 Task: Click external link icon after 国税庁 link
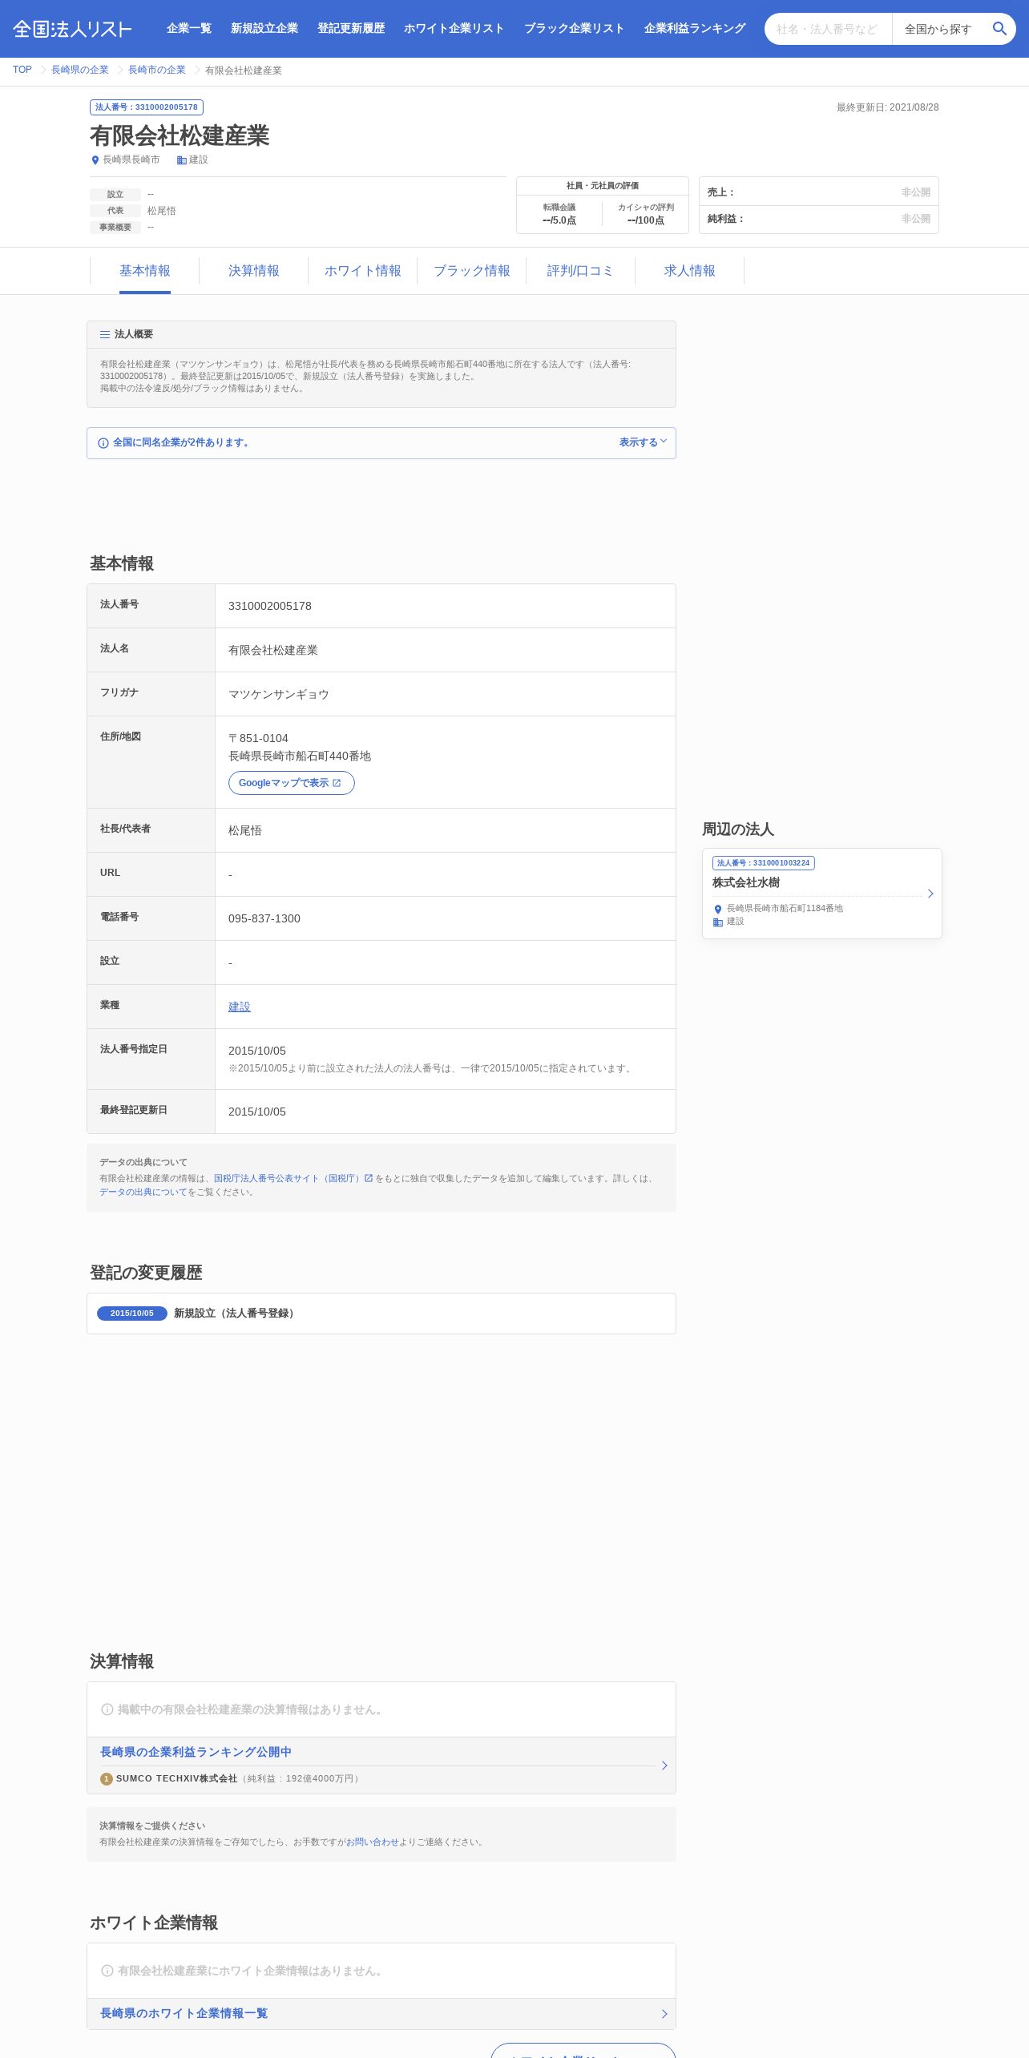point(369,1178)
